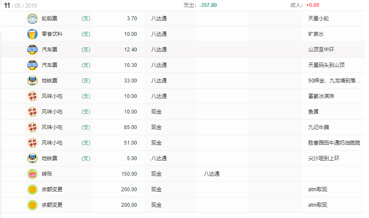Select the 零食饮料 category label
Image resolution: width=369 pixels, height=218 pixels.
pyautogui.click(x=52, y=34)
